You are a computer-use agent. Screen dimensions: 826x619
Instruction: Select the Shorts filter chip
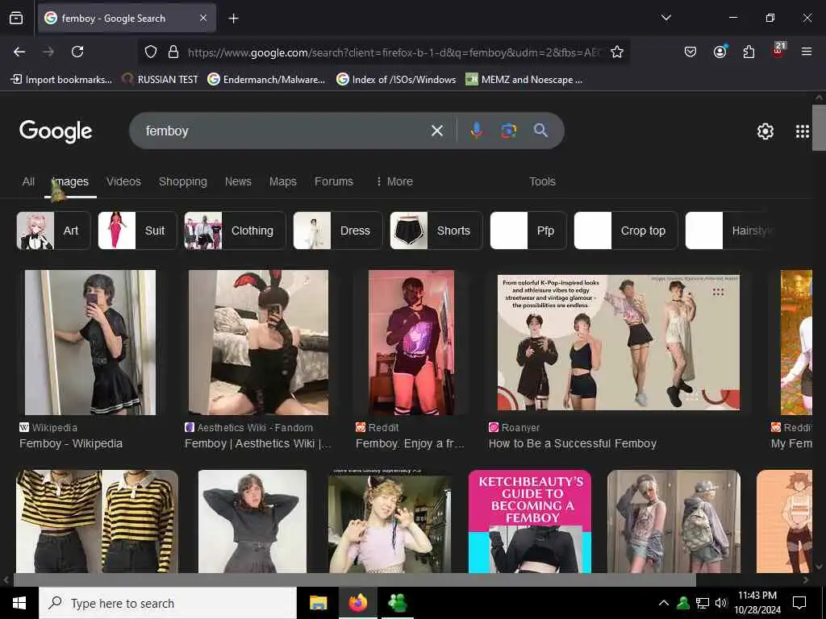pyautogui.click(x=436, y=231)
